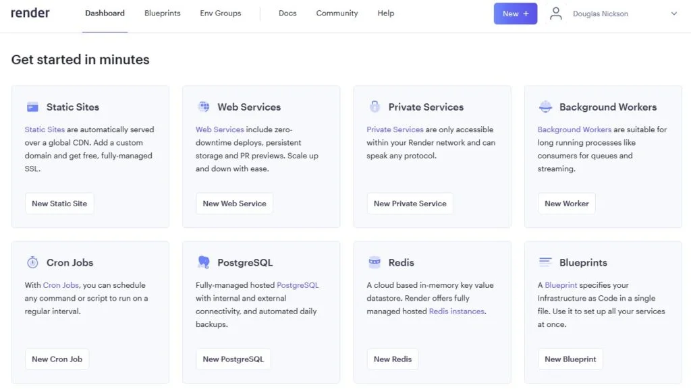Open the Docs menu link

click(x=287, y=13)
